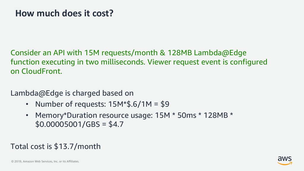Click the 'Total cost is $13.7/month' line
Image resolution: width=304 pixels, height=171 pixels.
click(x=56, y=146)
